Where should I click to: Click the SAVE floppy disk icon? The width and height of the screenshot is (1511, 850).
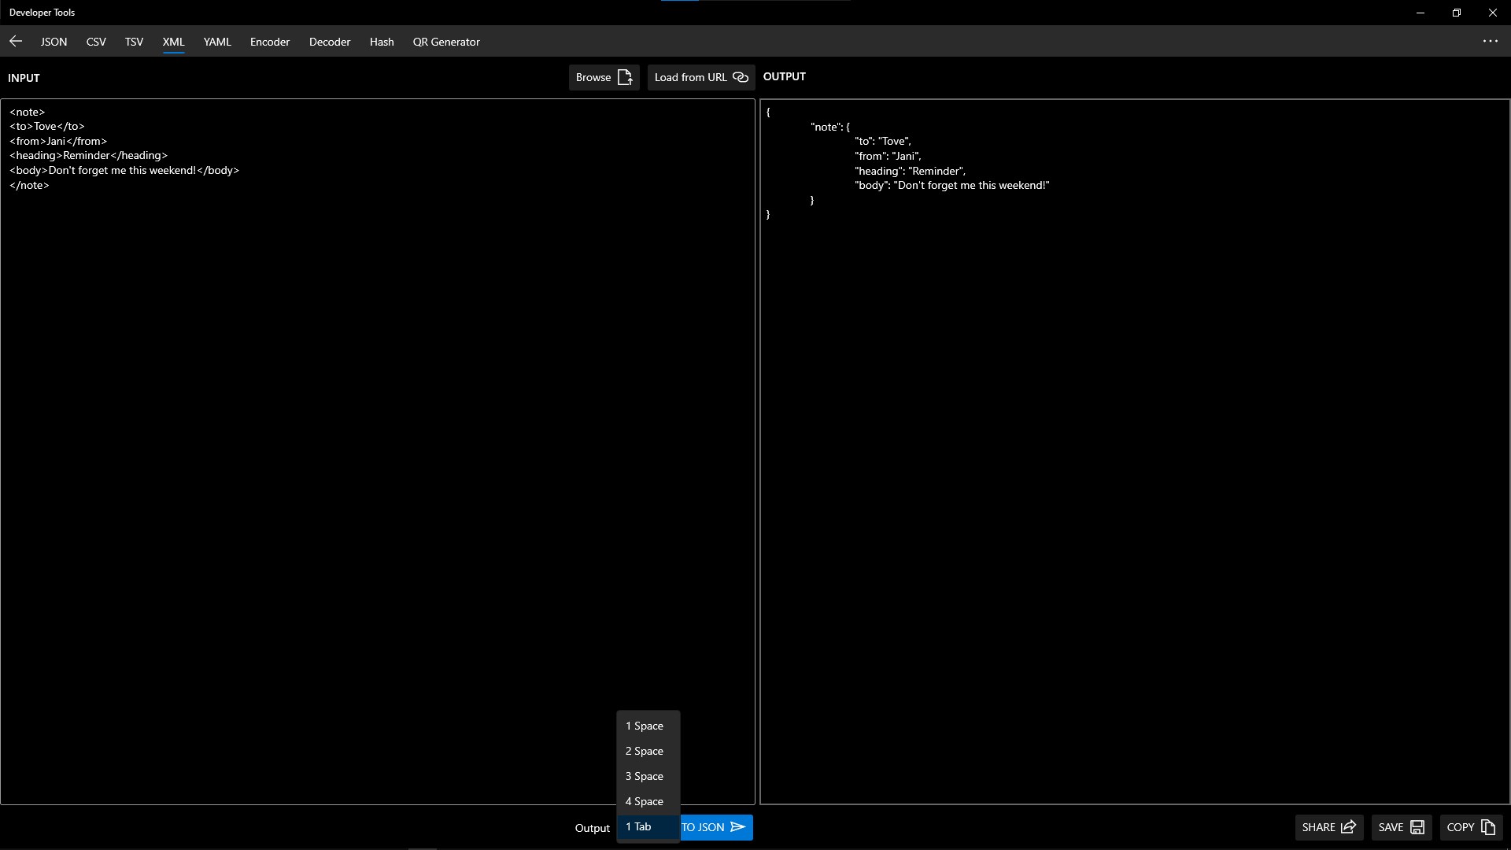pos(1417,827)
